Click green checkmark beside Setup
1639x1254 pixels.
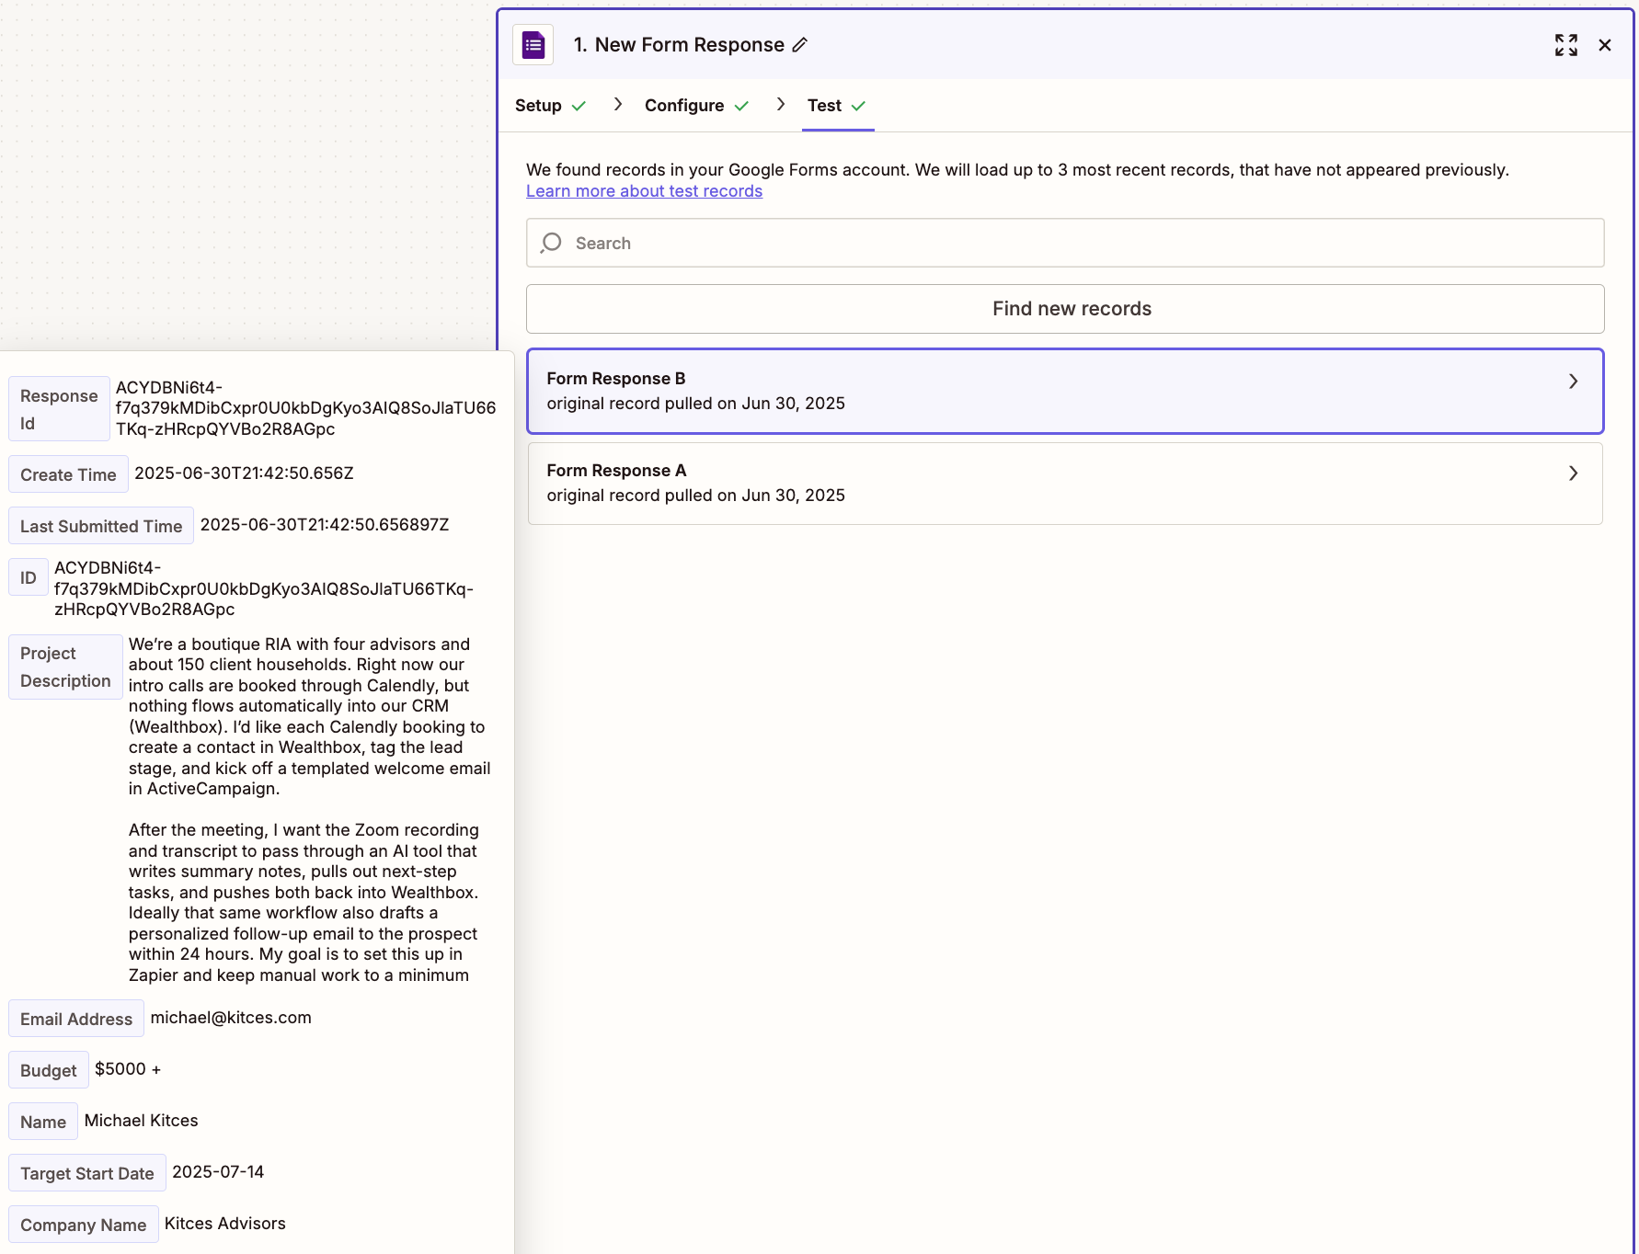point(579,107)
